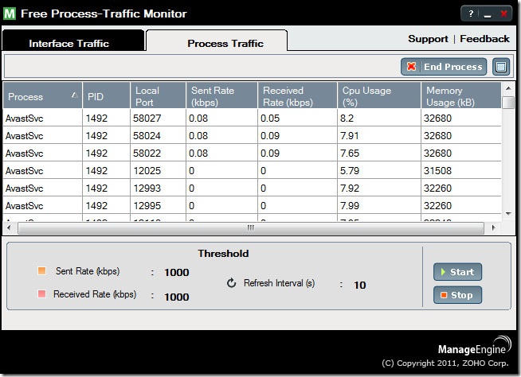Viewport: 521px width, 377px height.
Task: Click the Sent Rate threshold value 1000
Action: coord(176,273)
